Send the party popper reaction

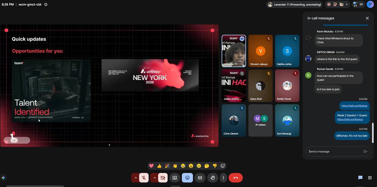(167, 166)
